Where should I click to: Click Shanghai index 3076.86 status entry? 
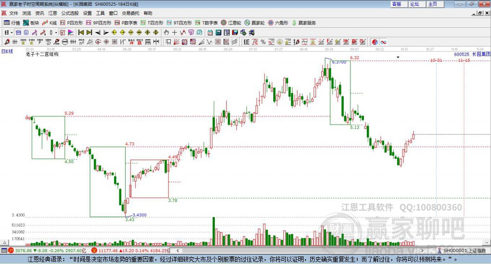point(47,251)
